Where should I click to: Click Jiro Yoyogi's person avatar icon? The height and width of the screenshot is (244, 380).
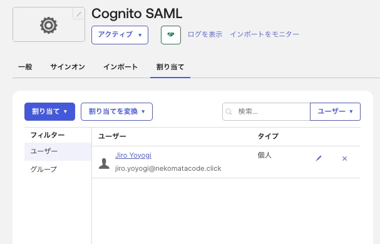pos(104,163)
